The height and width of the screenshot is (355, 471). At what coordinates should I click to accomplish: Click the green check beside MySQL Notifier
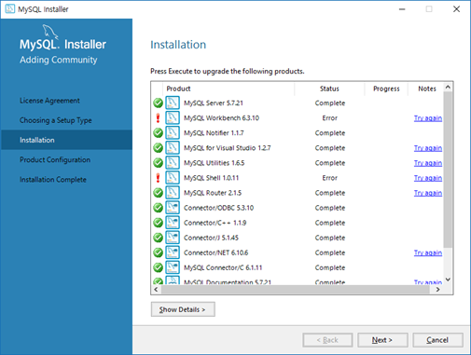click(x=158, y=132)
